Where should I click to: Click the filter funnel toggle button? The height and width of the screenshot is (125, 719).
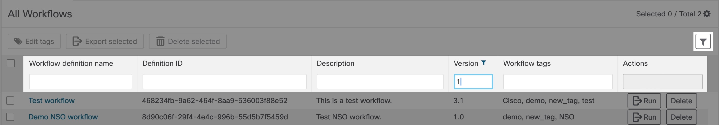[703, 42]
